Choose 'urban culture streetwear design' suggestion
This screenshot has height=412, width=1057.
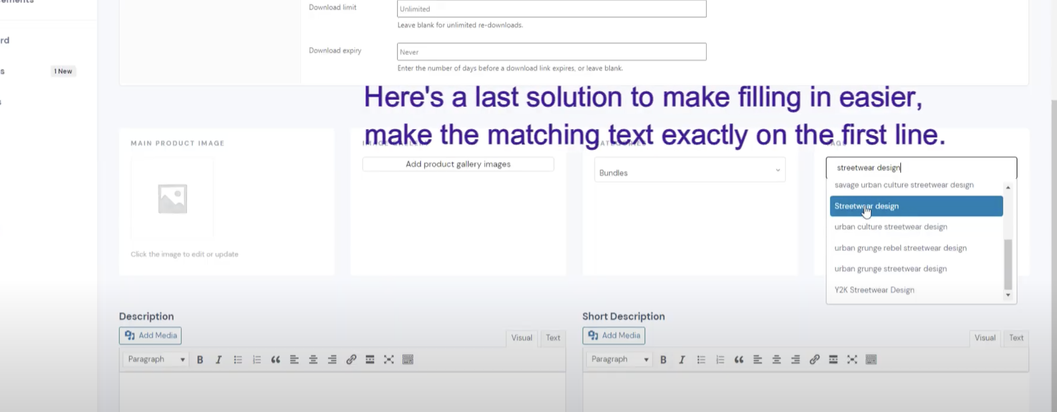pyautogui.click(x=916, y=227)
